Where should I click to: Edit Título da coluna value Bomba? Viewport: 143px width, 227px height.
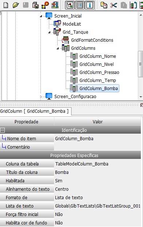(x=97, y=172)
